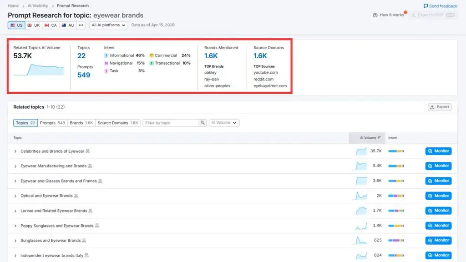
Task: Click topic icon beside Lorvae and Related Eyewear Brands
Action: tap(91, 211)
